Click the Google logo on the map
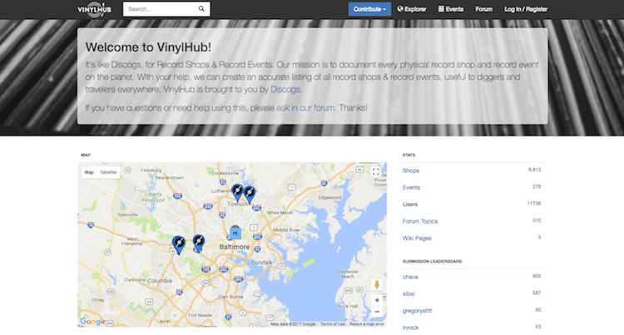 92,321
